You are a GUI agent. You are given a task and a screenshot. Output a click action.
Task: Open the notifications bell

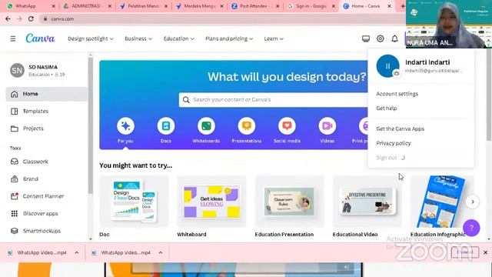click(394, 38)
